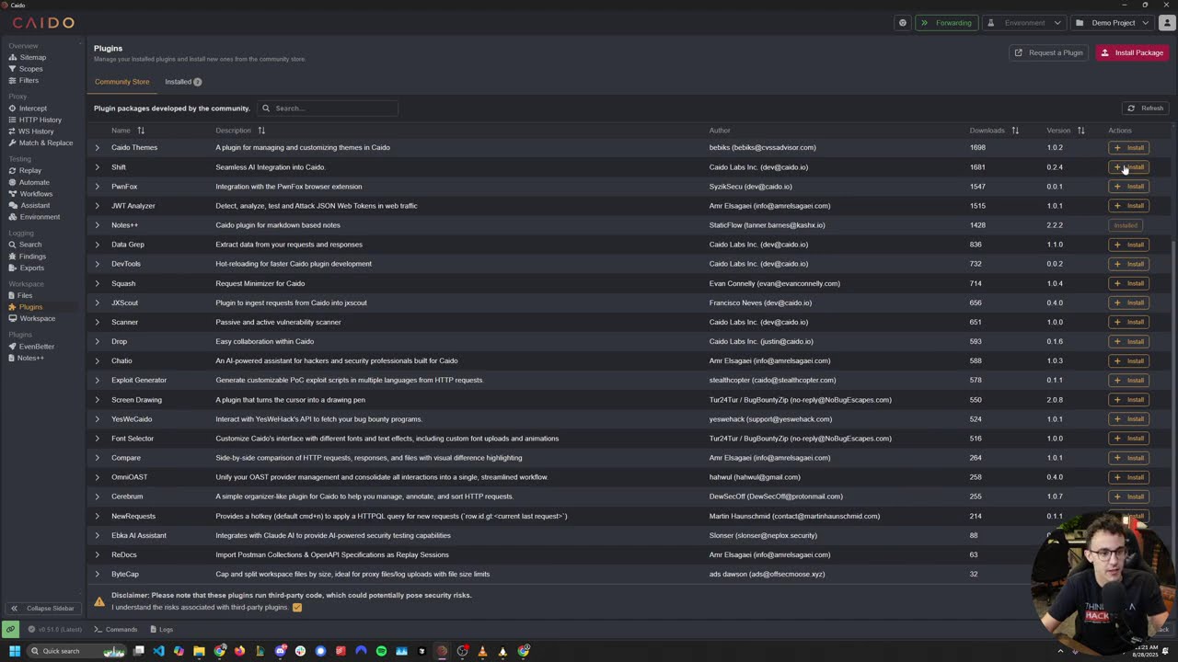Click the plugin search field
1178x662 pixels.
coord(328,108)
